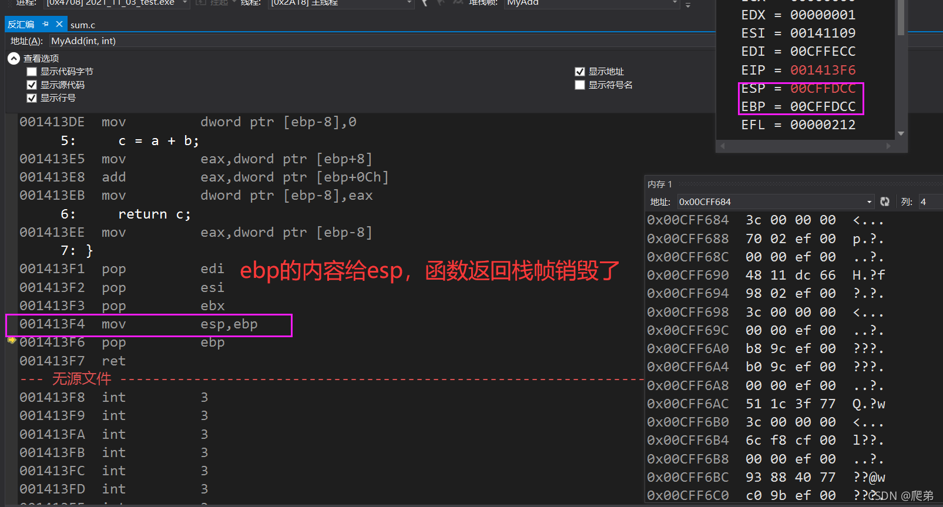Screen dimensions: 943x507
Task: Click the registers vertical scrollbar thumb
Action: click(901, 18)
